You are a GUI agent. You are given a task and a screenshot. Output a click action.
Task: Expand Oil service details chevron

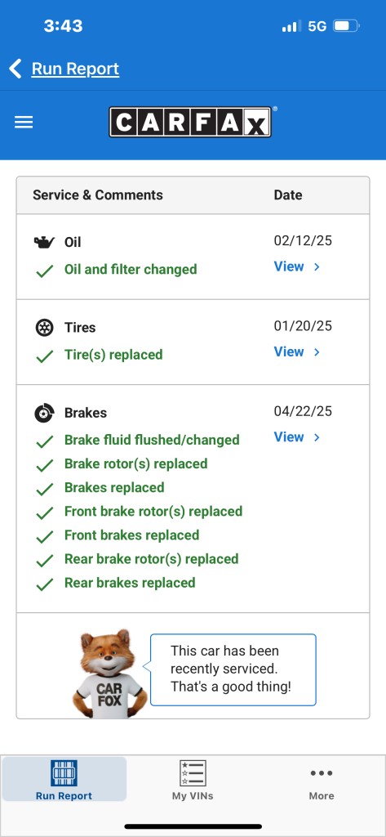click(317, 266)
